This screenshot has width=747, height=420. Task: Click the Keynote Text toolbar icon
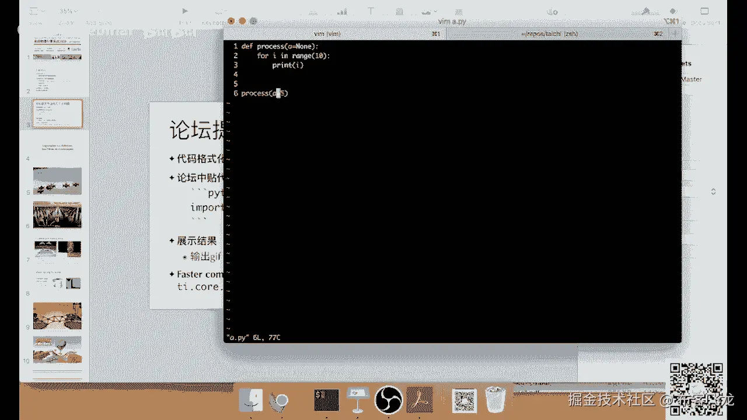371,11
